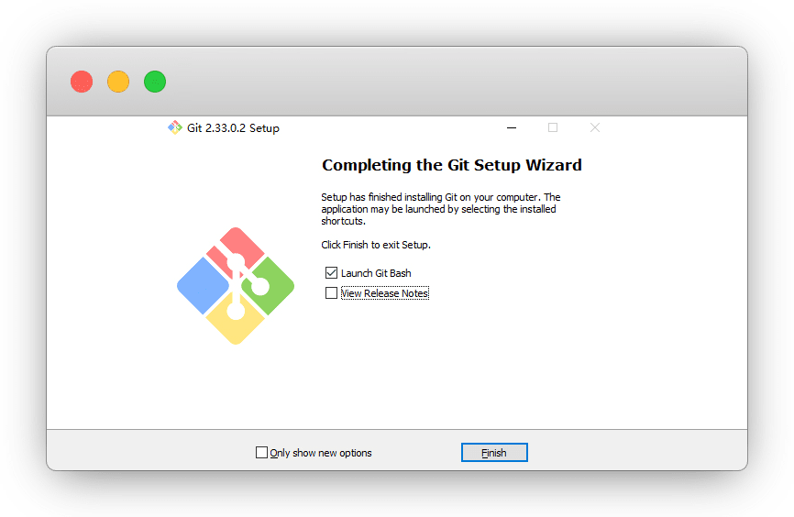794x517 pixels.
Task: Click the yellow circle in the top frame
Action: pos(118,82)
